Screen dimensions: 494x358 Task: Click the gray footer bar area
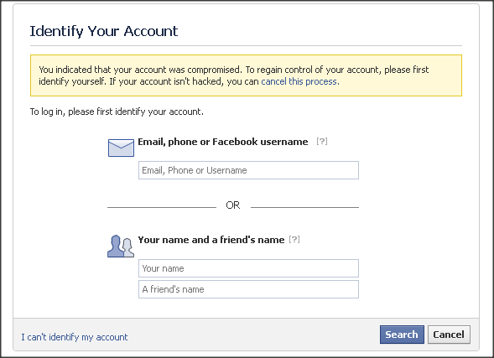click(246, 335)
